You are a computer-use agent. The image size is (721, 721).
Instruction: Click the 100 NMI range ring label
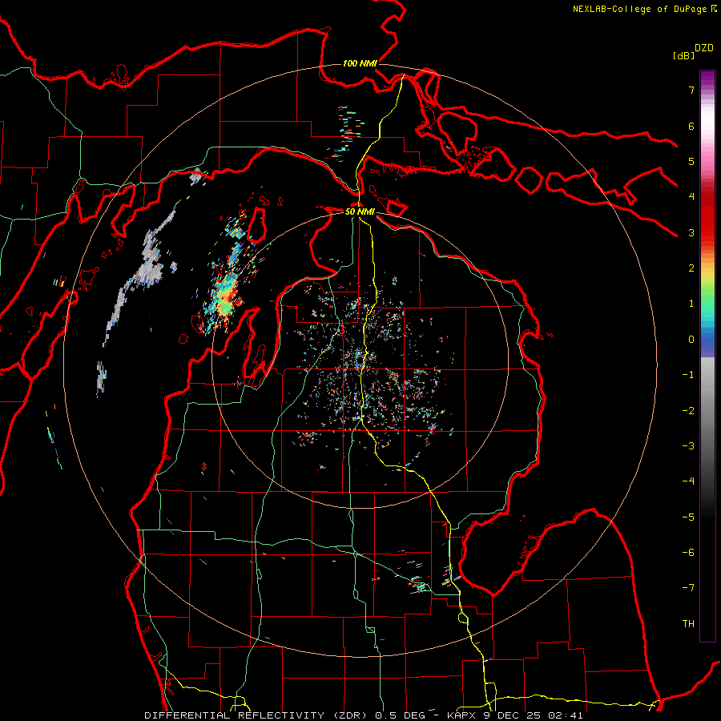[x=360, y=63]
